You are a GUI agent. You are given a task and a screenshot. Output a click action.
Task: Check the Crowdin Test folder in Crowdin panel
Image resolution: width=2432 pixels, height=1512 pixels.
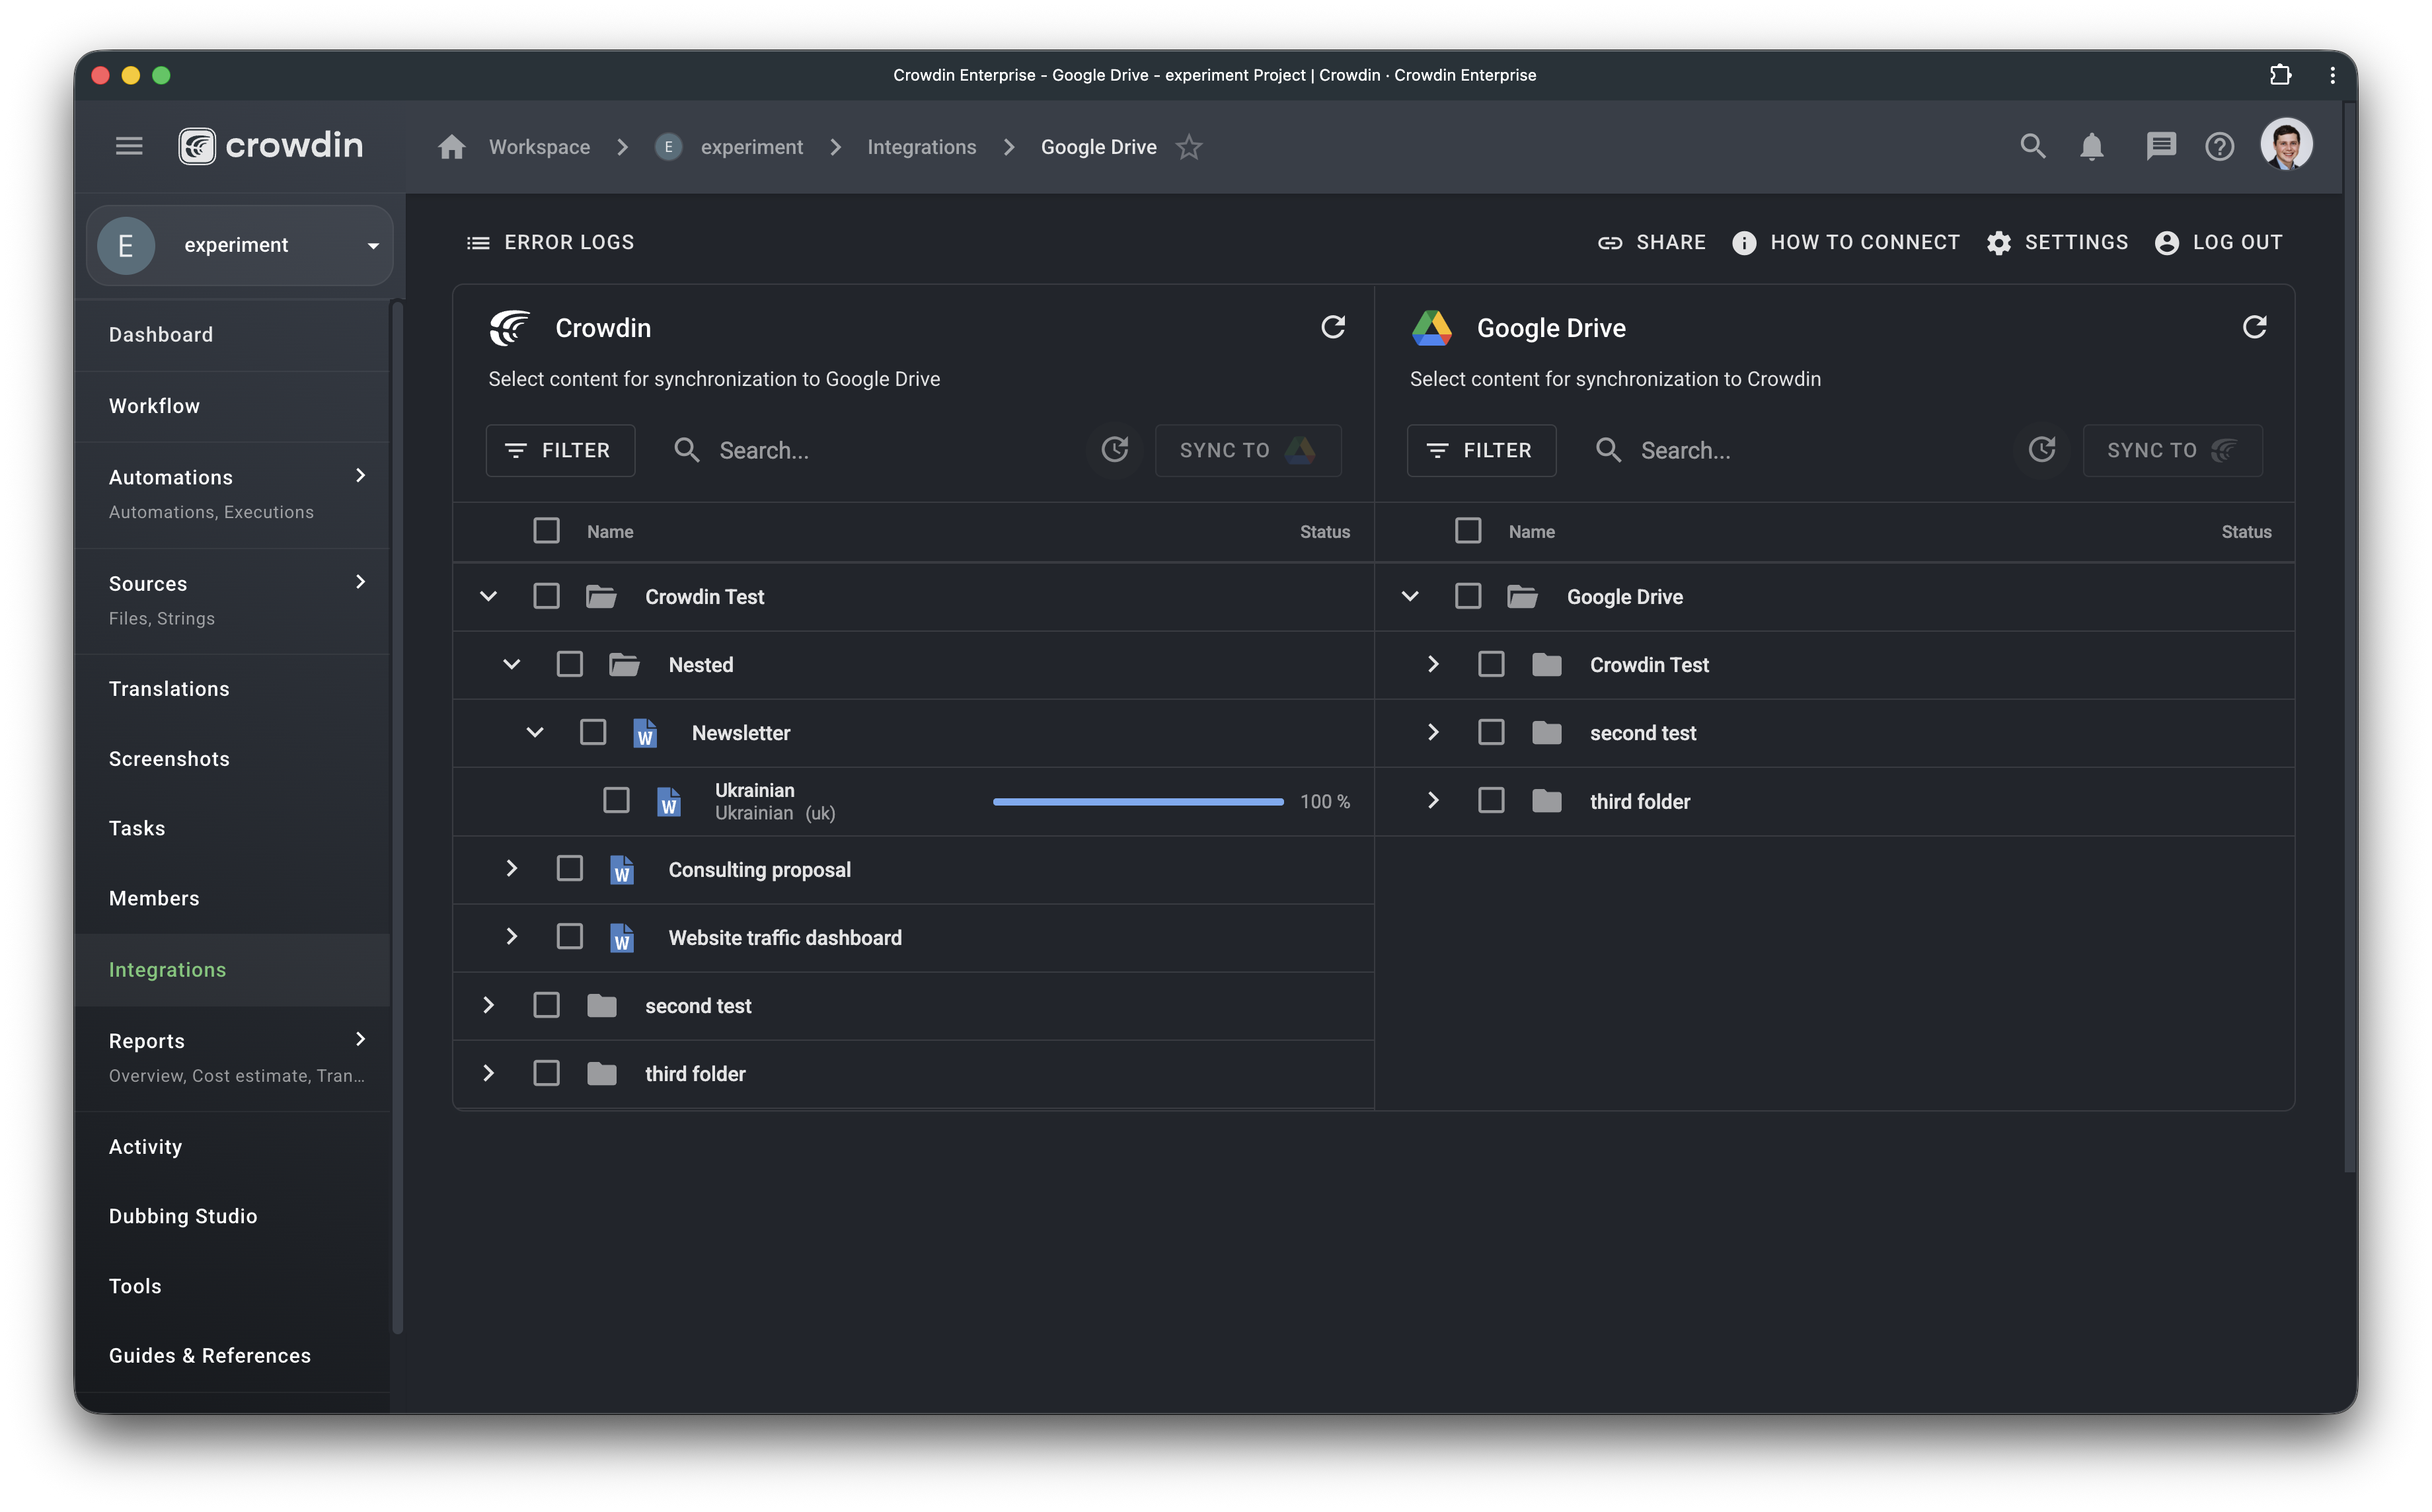546,596
